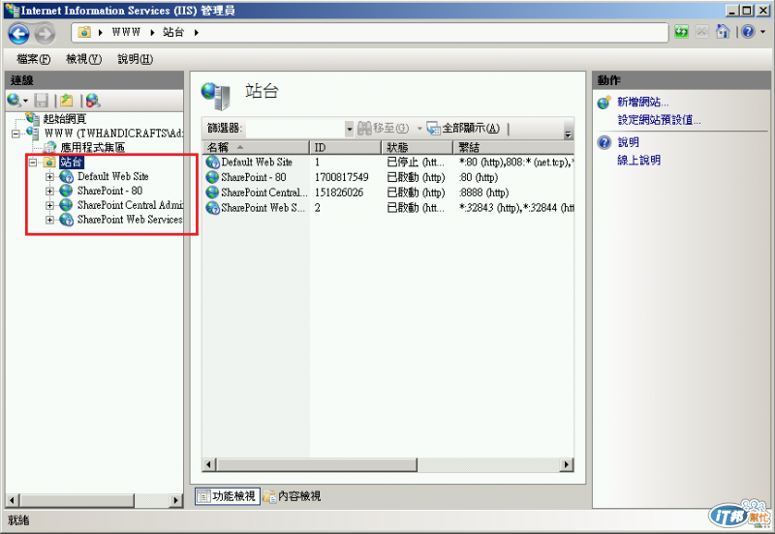Image resolution: width=775 pixels, height=534 pixels.
Task: Click the Delete Connection icon in Connections toolbar
Action: [93, 101]
